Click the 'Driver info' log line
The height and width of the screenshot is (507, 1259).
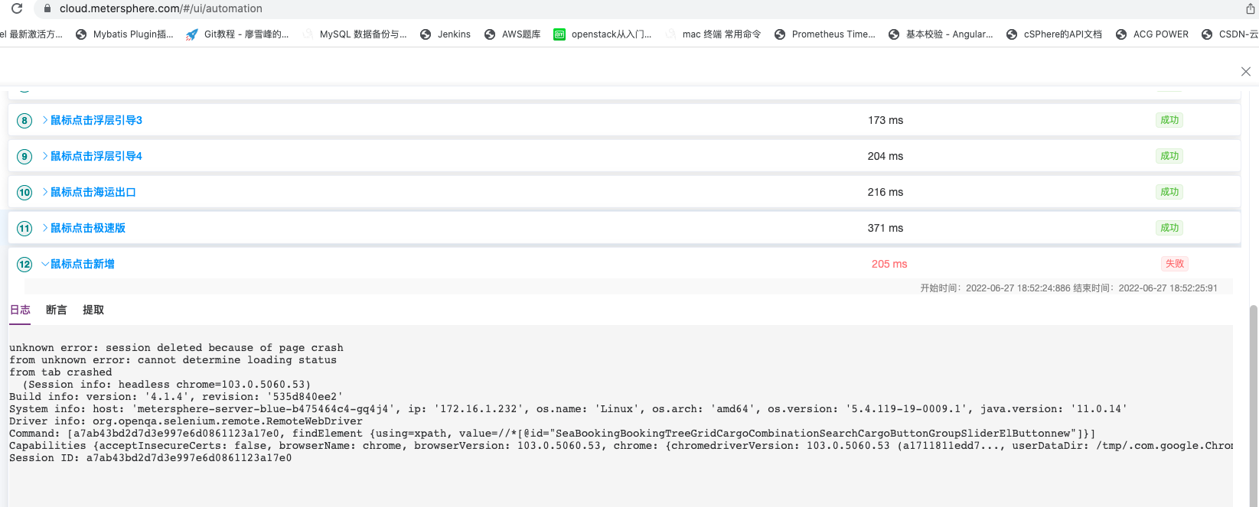pos(186,421)
